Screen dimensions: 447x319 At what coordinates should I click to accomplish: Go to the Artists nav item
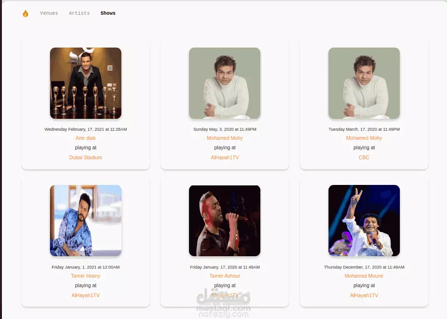coord(79,13)
